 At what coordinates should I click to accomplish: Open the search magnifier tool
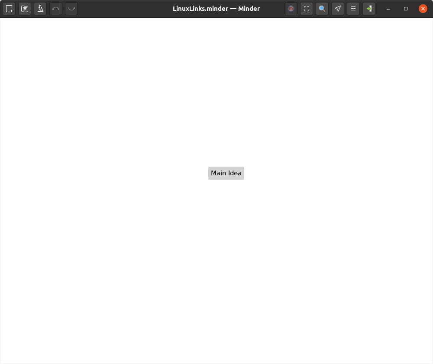[322, 9]
